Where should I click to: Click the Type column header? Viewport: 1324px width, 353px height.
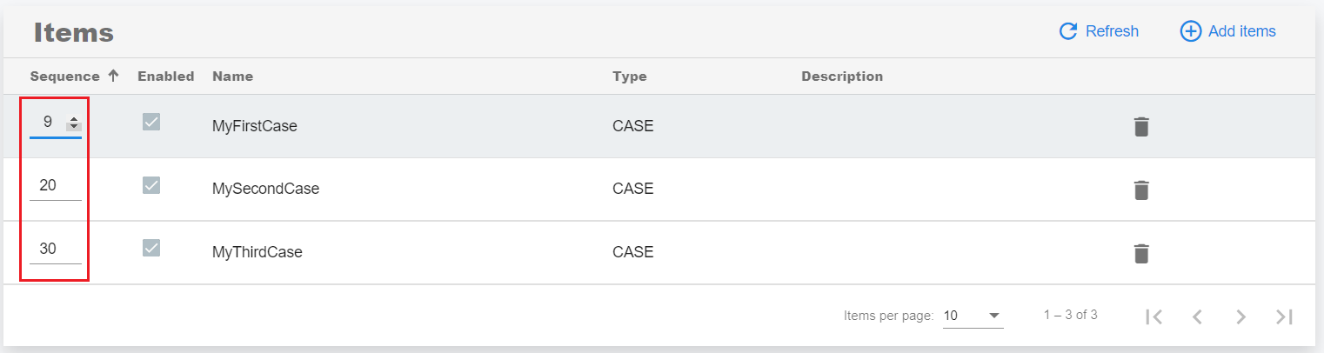click(630, 77)
